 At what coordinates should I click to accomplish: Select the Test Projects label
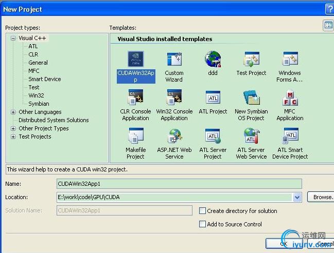tap(35, 137)
